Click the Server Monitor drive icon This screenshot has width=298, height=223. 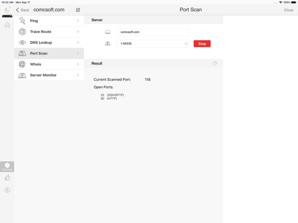22,75
